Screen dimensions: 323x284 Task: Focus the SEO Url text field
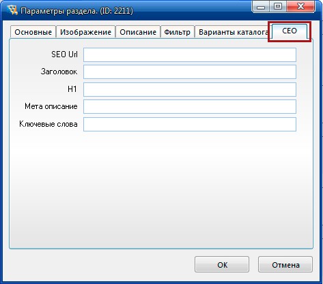click(190, 54)
